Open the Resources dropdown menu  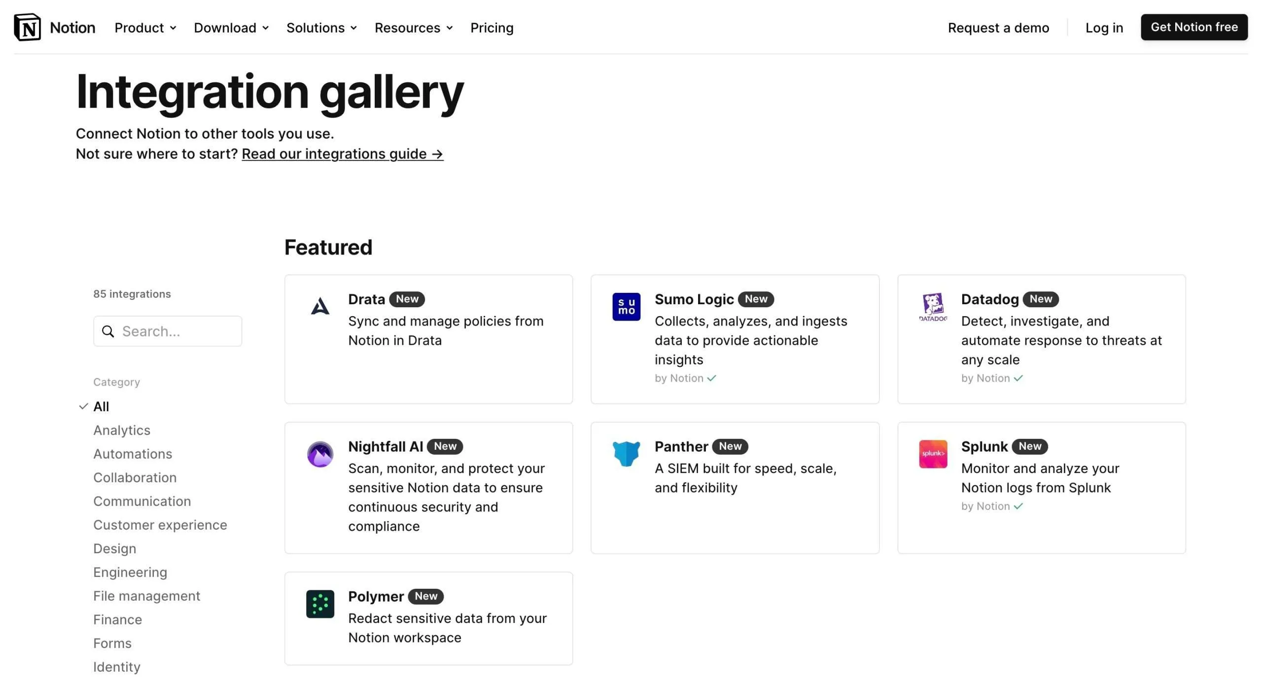coord(414,28)
